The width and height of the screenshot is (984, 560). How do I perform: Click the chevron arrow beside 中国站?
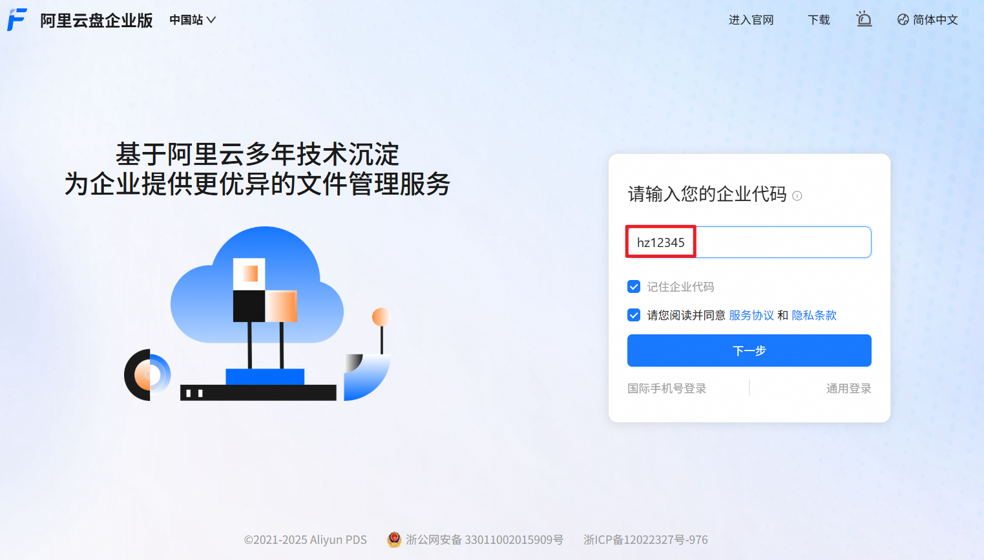pyautogui.click(x=211, y=20)
